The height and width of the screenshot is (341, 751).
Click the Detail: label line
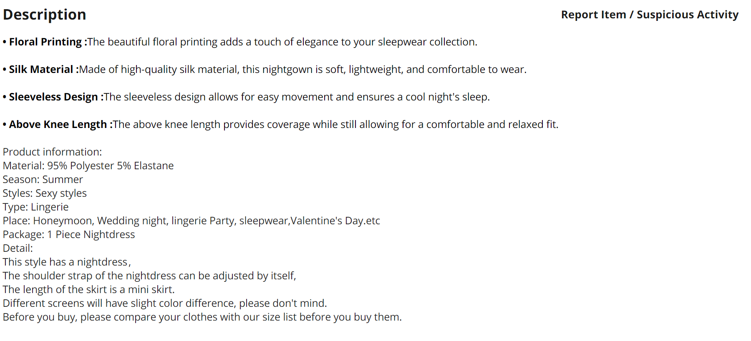point(18,248)
